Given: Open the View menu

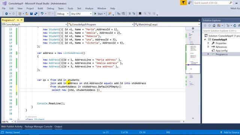Looking at the screenshot, I should click(20, 8).
